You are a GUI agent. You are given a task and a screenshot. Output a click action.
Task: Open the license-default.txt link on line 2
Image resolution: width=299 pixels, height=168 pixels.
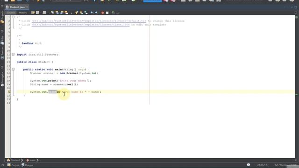coord(89,21)
